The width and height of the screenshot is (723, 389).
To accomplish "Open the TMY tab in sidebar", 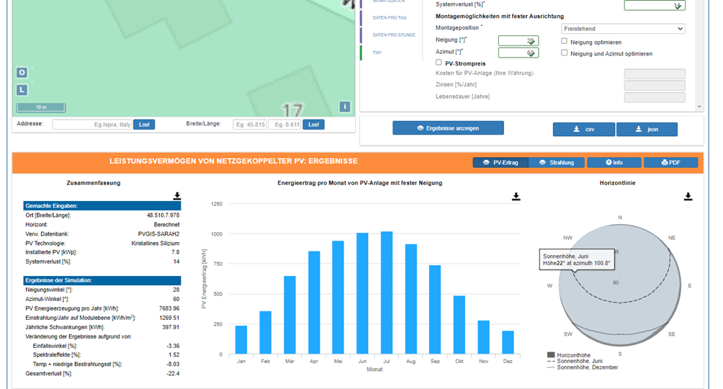I will (377, 53).
